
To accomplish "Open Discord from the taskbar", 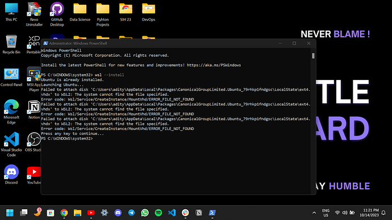I will (x=118, y=213).
